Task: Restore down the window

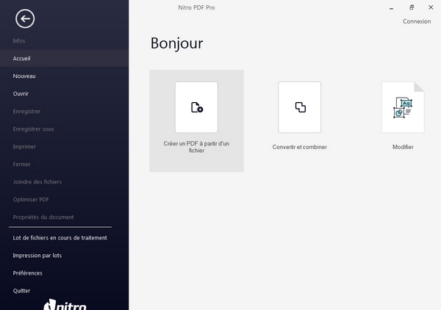Action: 412,7
